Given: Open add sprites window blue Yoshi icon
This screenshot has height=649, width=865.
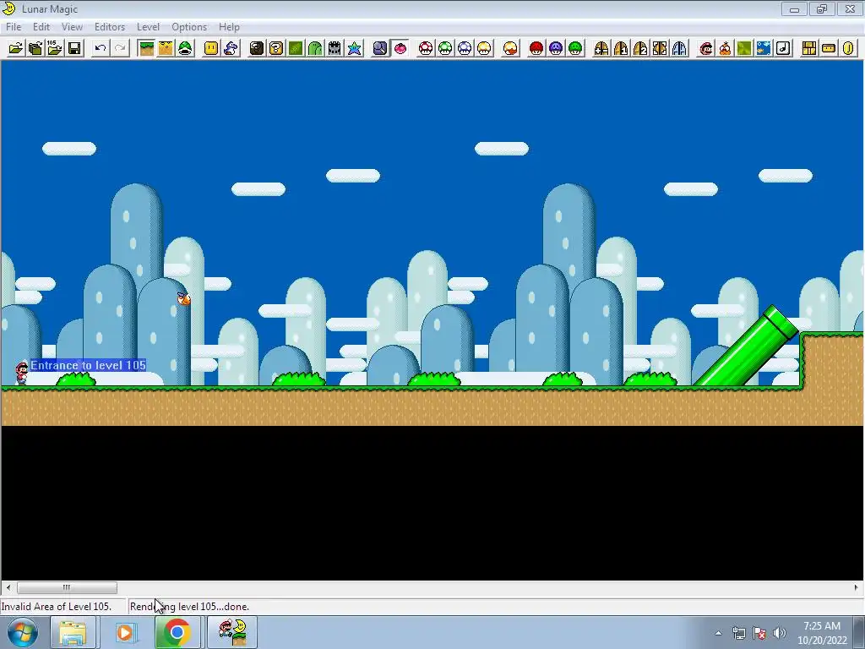Looking at the screenshot, I should [231, 48].
